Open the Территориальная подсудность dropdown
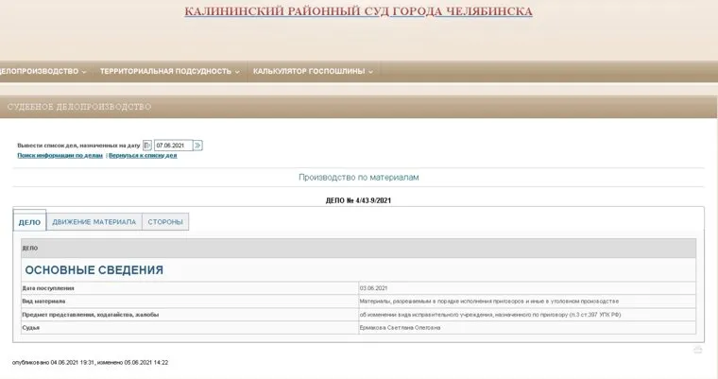718x379 pixels. point(169,71)
